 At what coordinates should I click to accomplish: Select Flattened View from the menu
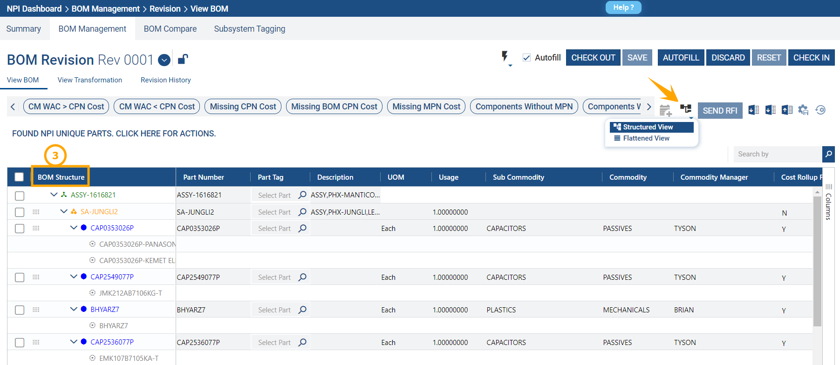point(646,138)
